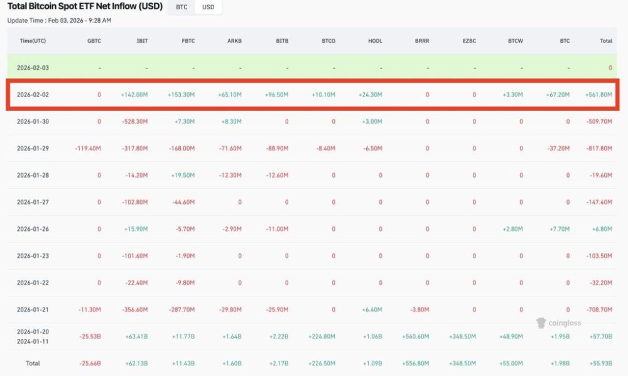Sort by the GBTC column header
Viewport: 628px width, 376px height.
click(94, 40)
